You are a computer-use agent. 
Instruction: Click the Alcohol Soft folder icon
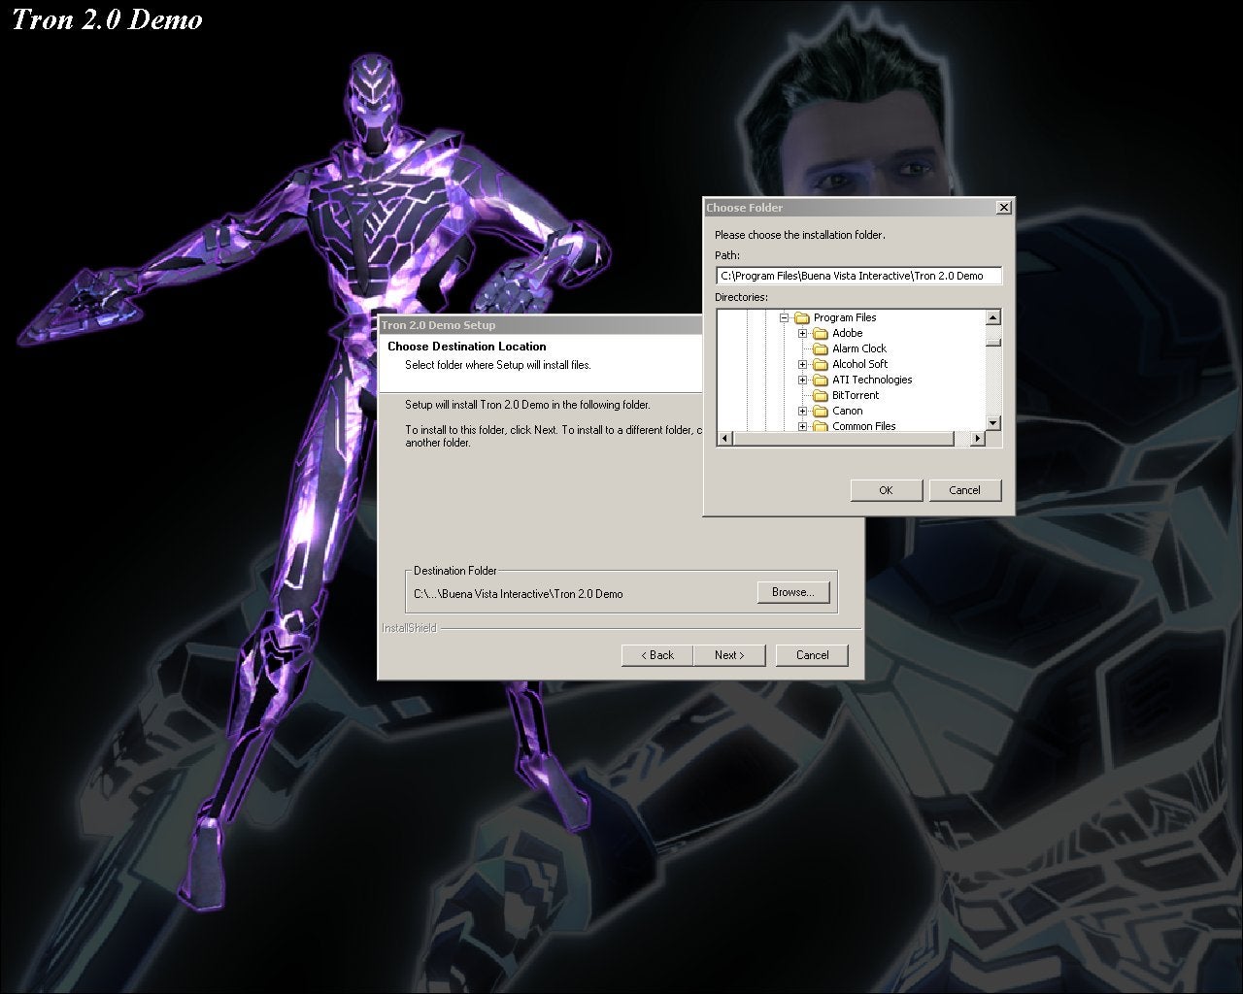tap(820, 364)
